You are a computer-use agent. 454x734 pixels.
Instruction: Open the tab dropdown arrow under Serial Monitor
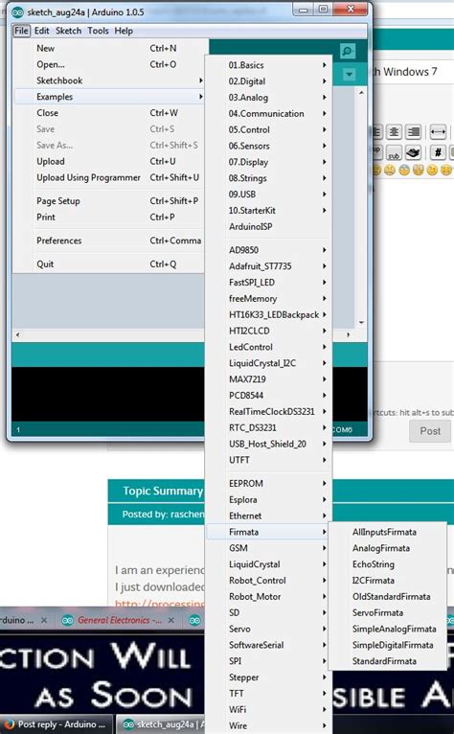[x=350, y=75]
